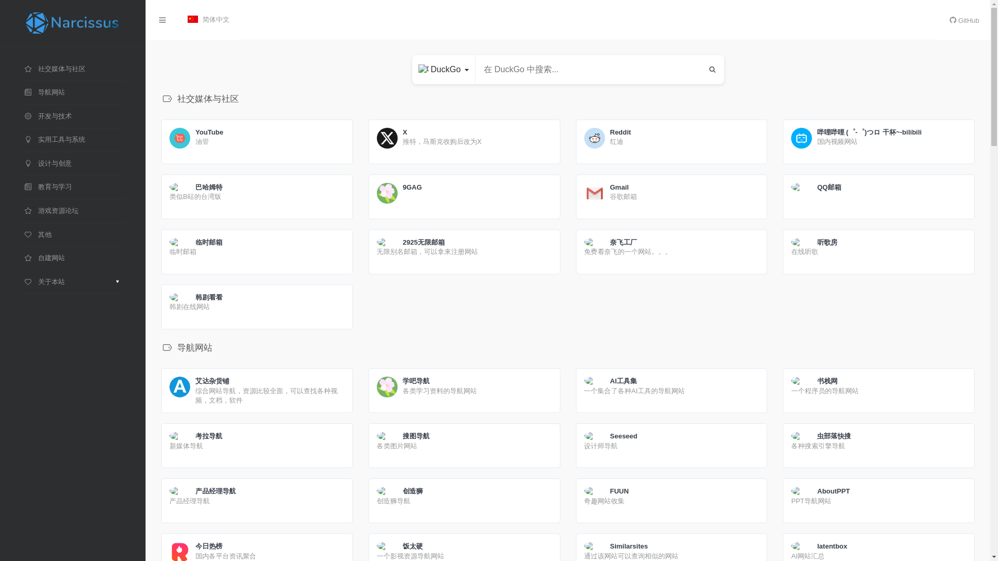Open the AboutPPT card
Image resolution: width=998 pixels, height=561 pixels.
(x=878, y=501)
